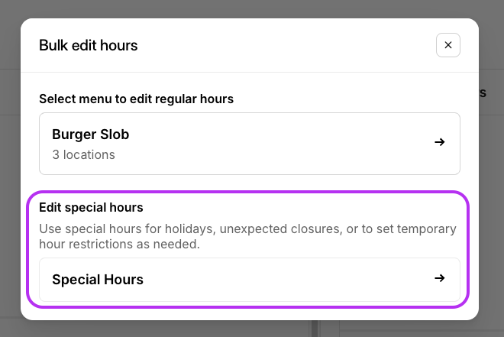Click the Bulk edit hours dialog title
The height and width of the screenshot is (337, 504).
[88, 45]
